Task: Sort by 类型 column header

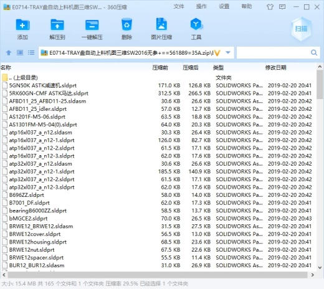Action: click(x=219, y=68)
